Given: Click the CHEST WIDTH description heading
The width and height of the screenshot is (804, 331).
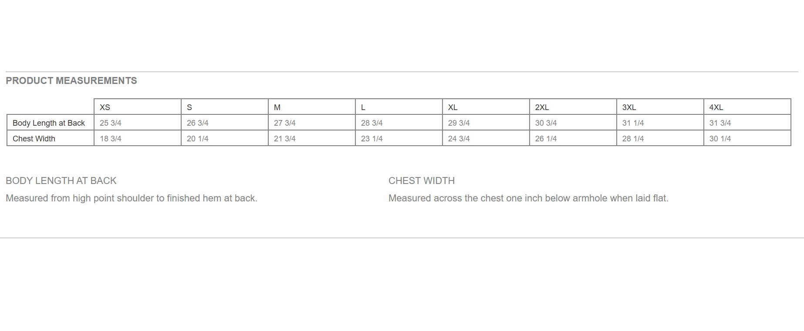Looking at the screenshot, I should (x=422, y=181).
